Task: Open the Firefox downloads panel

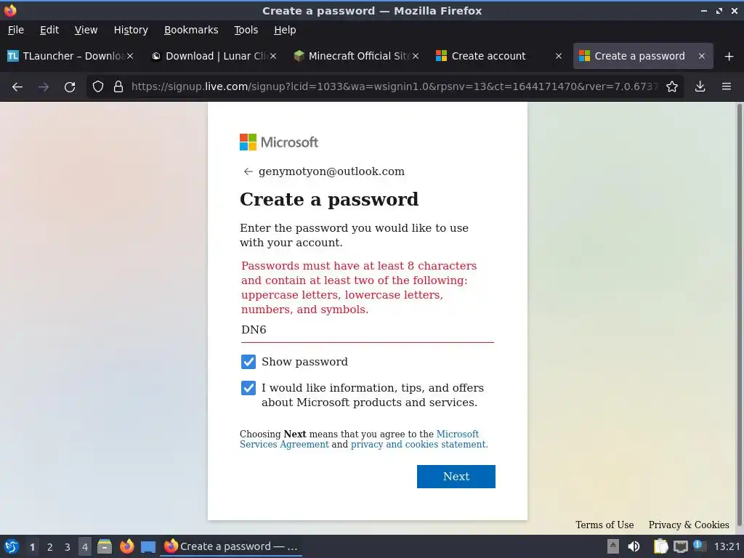Action: pyautogui.click(x=700, y=87)
